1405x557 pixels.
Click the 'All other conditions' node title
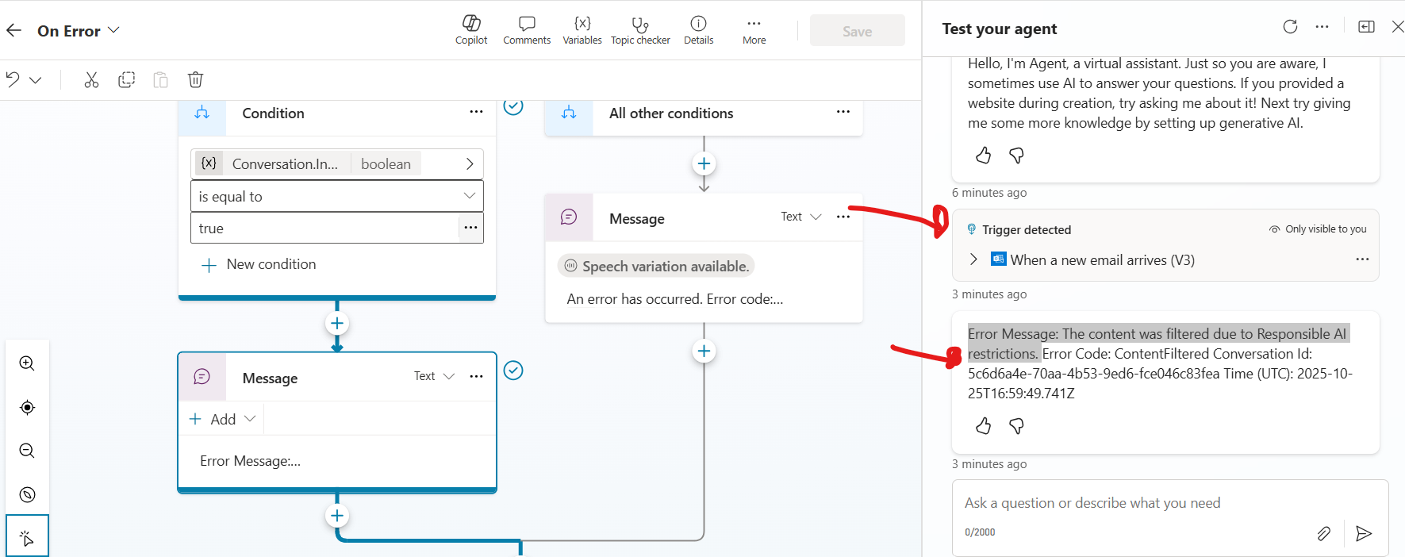(x=671, y=113)
